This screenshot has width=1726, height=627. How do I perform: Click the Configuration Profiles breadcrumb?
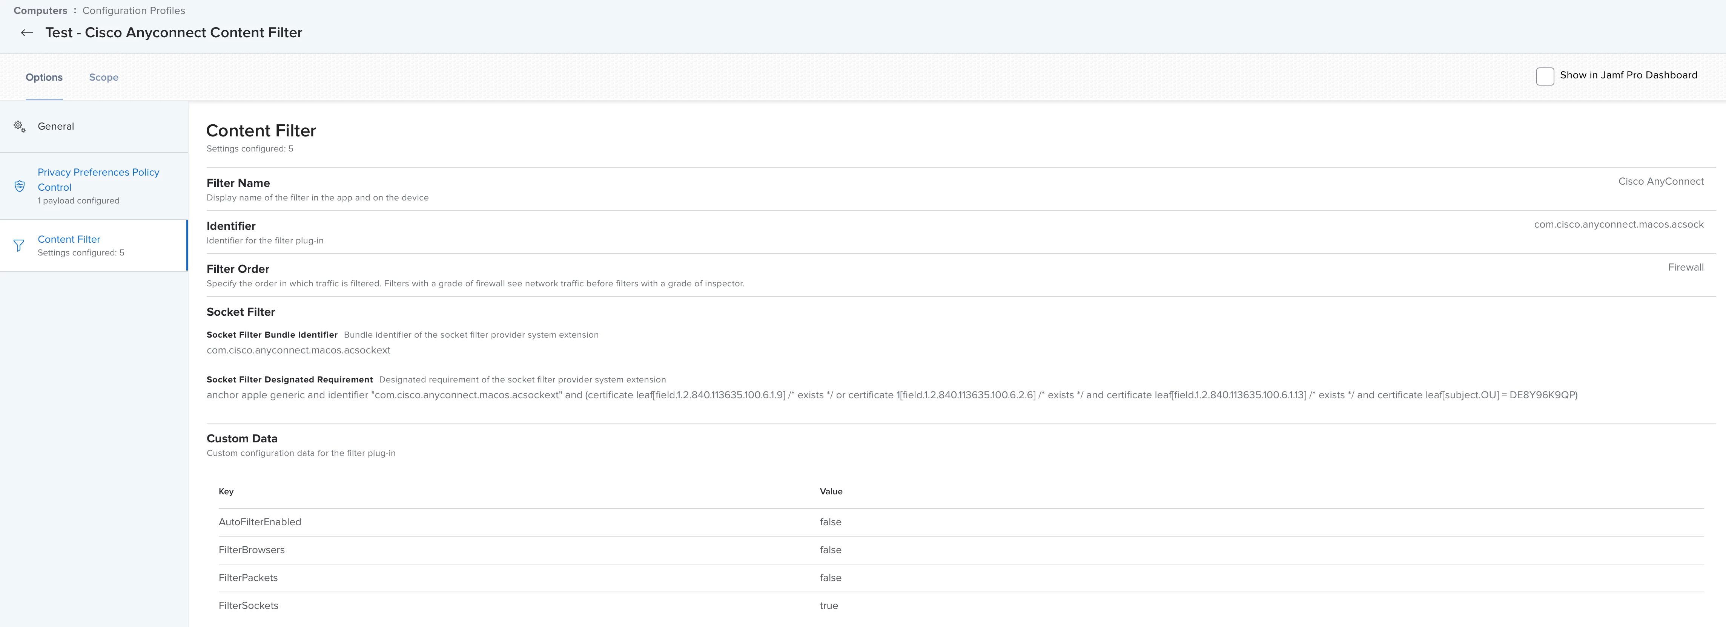[134, 11]
